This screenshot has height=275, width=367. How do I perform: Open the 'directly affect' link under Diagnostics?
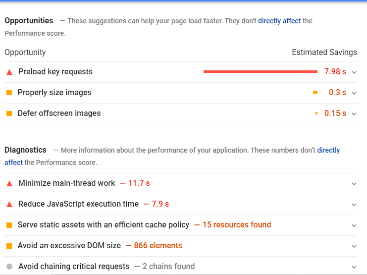pos(328,150)
